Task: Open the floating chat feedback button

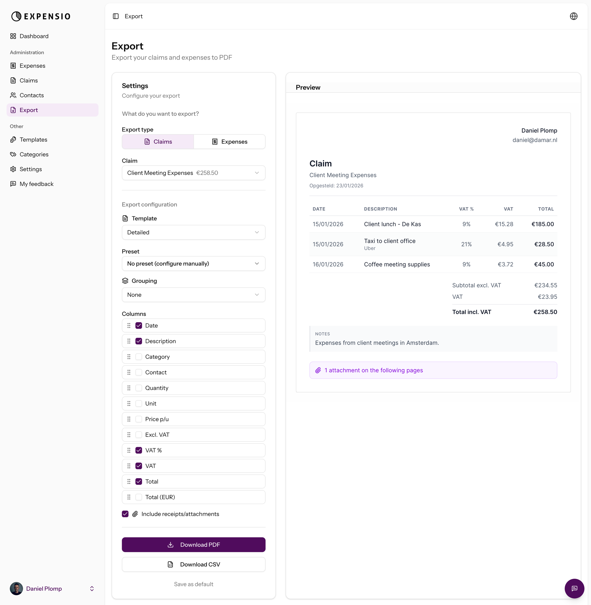Action: coord(574,588)
